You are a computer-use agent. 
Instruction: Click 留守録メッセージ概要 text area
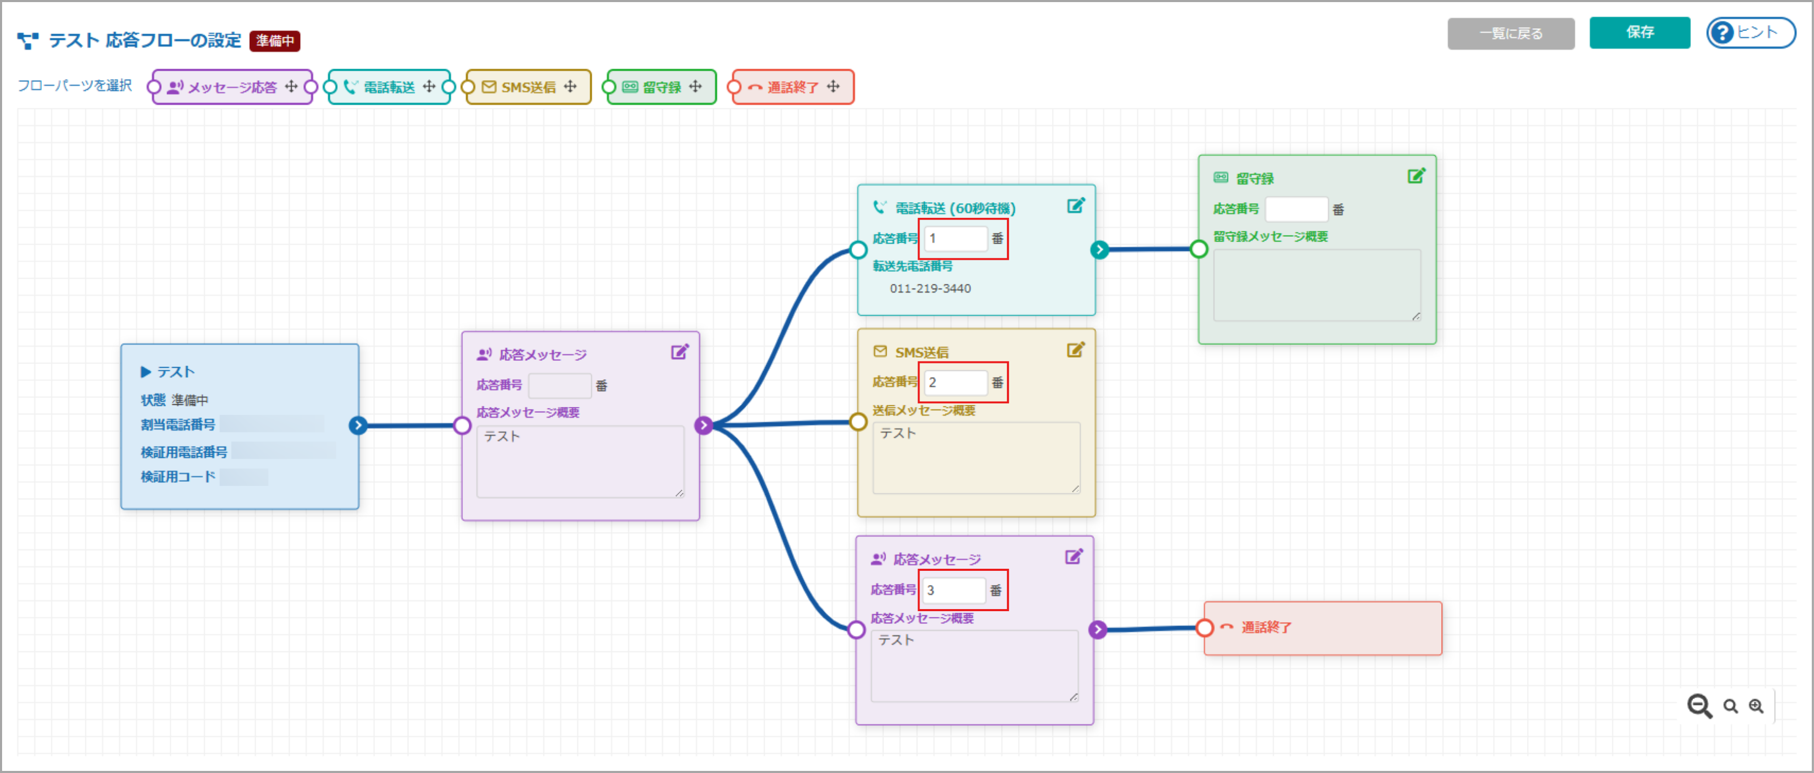pos(1317,285)
